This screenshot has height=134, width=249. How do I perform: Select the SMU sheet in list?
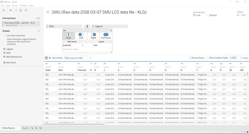click(8, 53)
